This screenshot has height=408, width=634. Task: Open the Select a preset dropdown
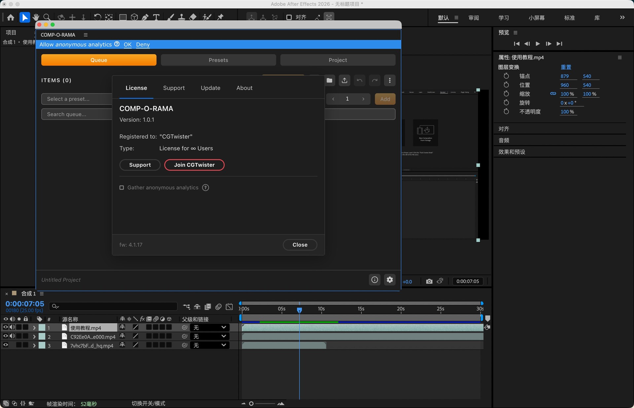77,99
